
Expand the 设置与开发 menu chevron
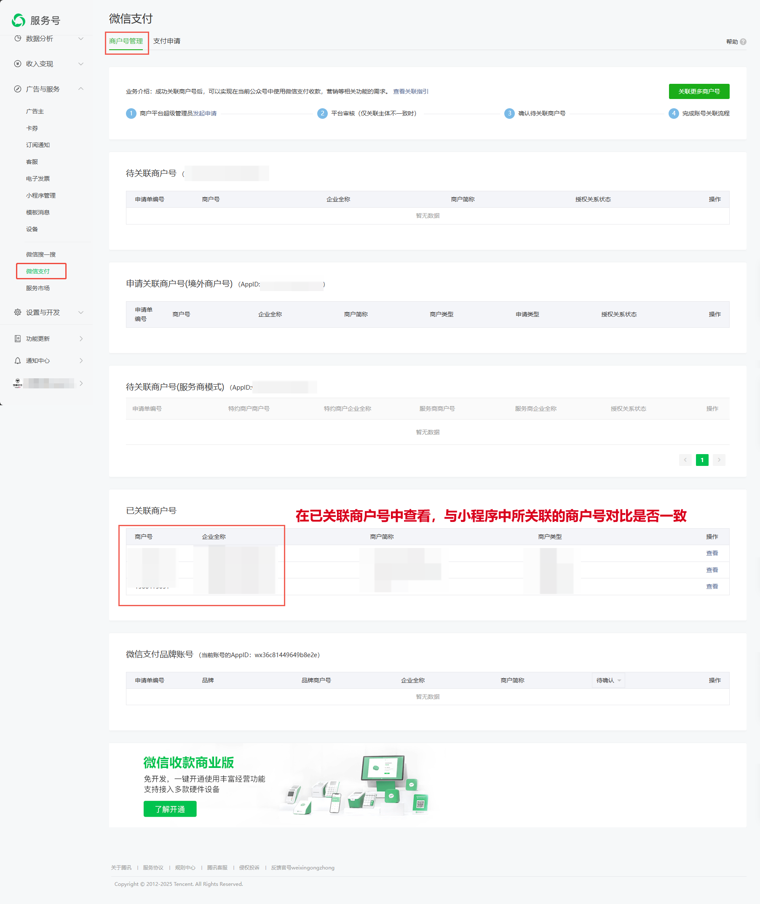point(80,312)
